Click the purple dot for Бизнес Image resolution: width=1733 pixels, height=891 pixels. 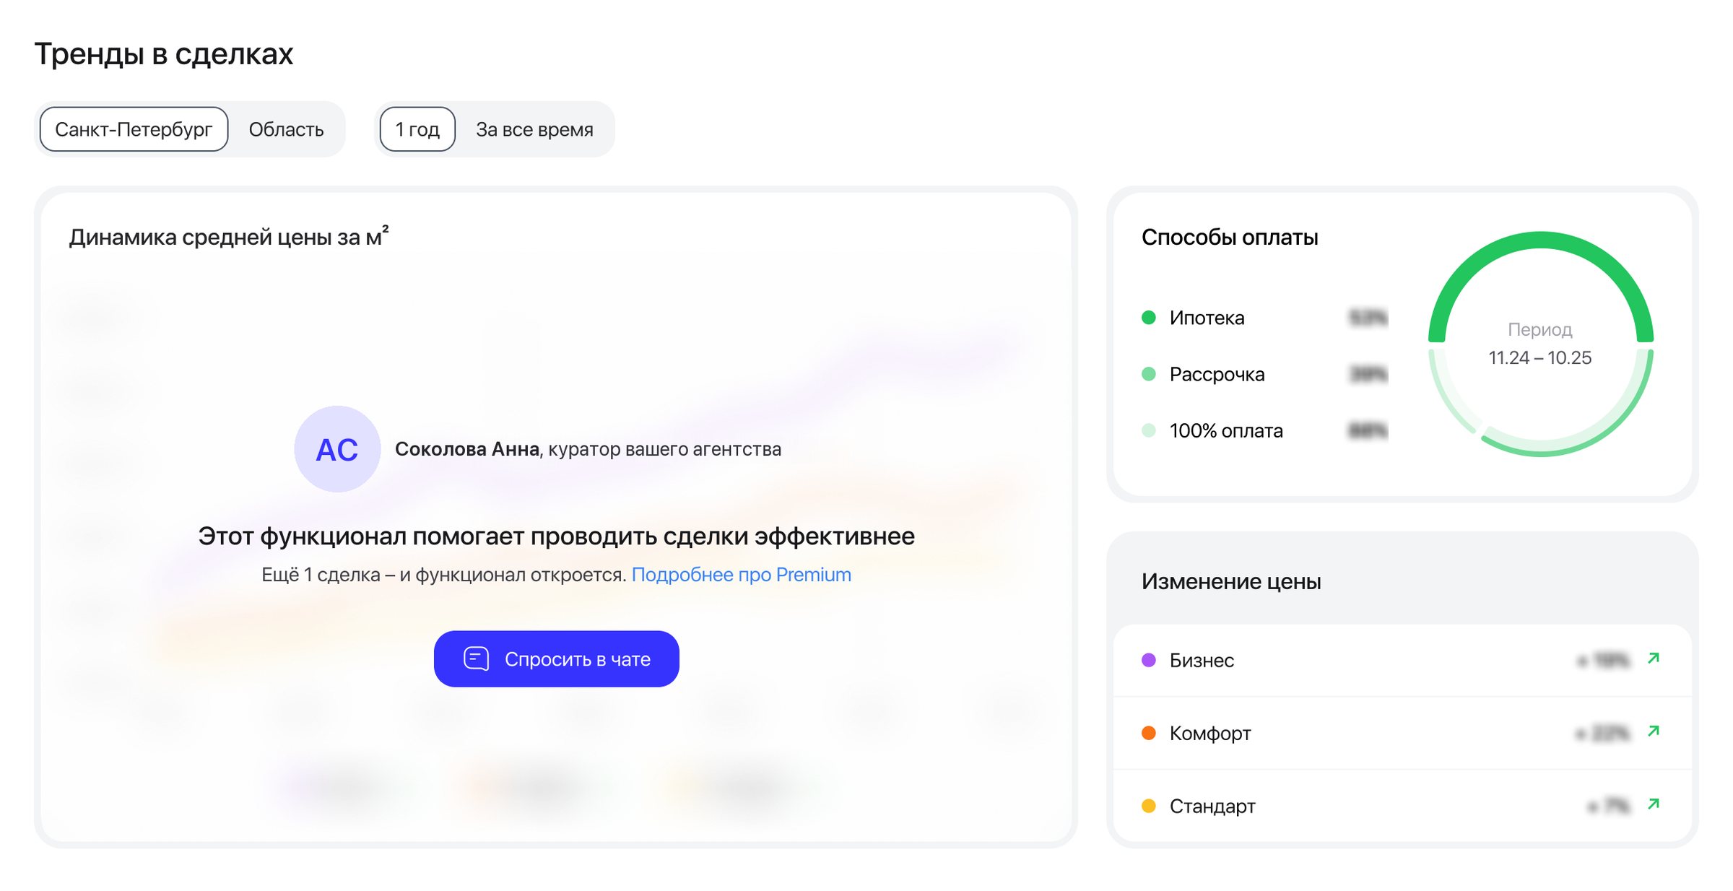[1149, 660]
